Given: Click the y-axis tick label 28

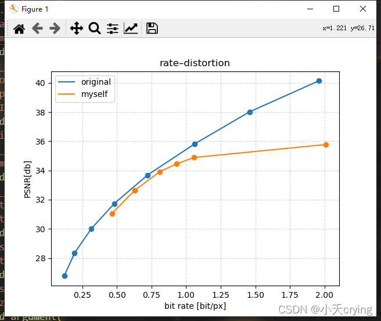Looking at the screenshot, I should coord(40,258).
